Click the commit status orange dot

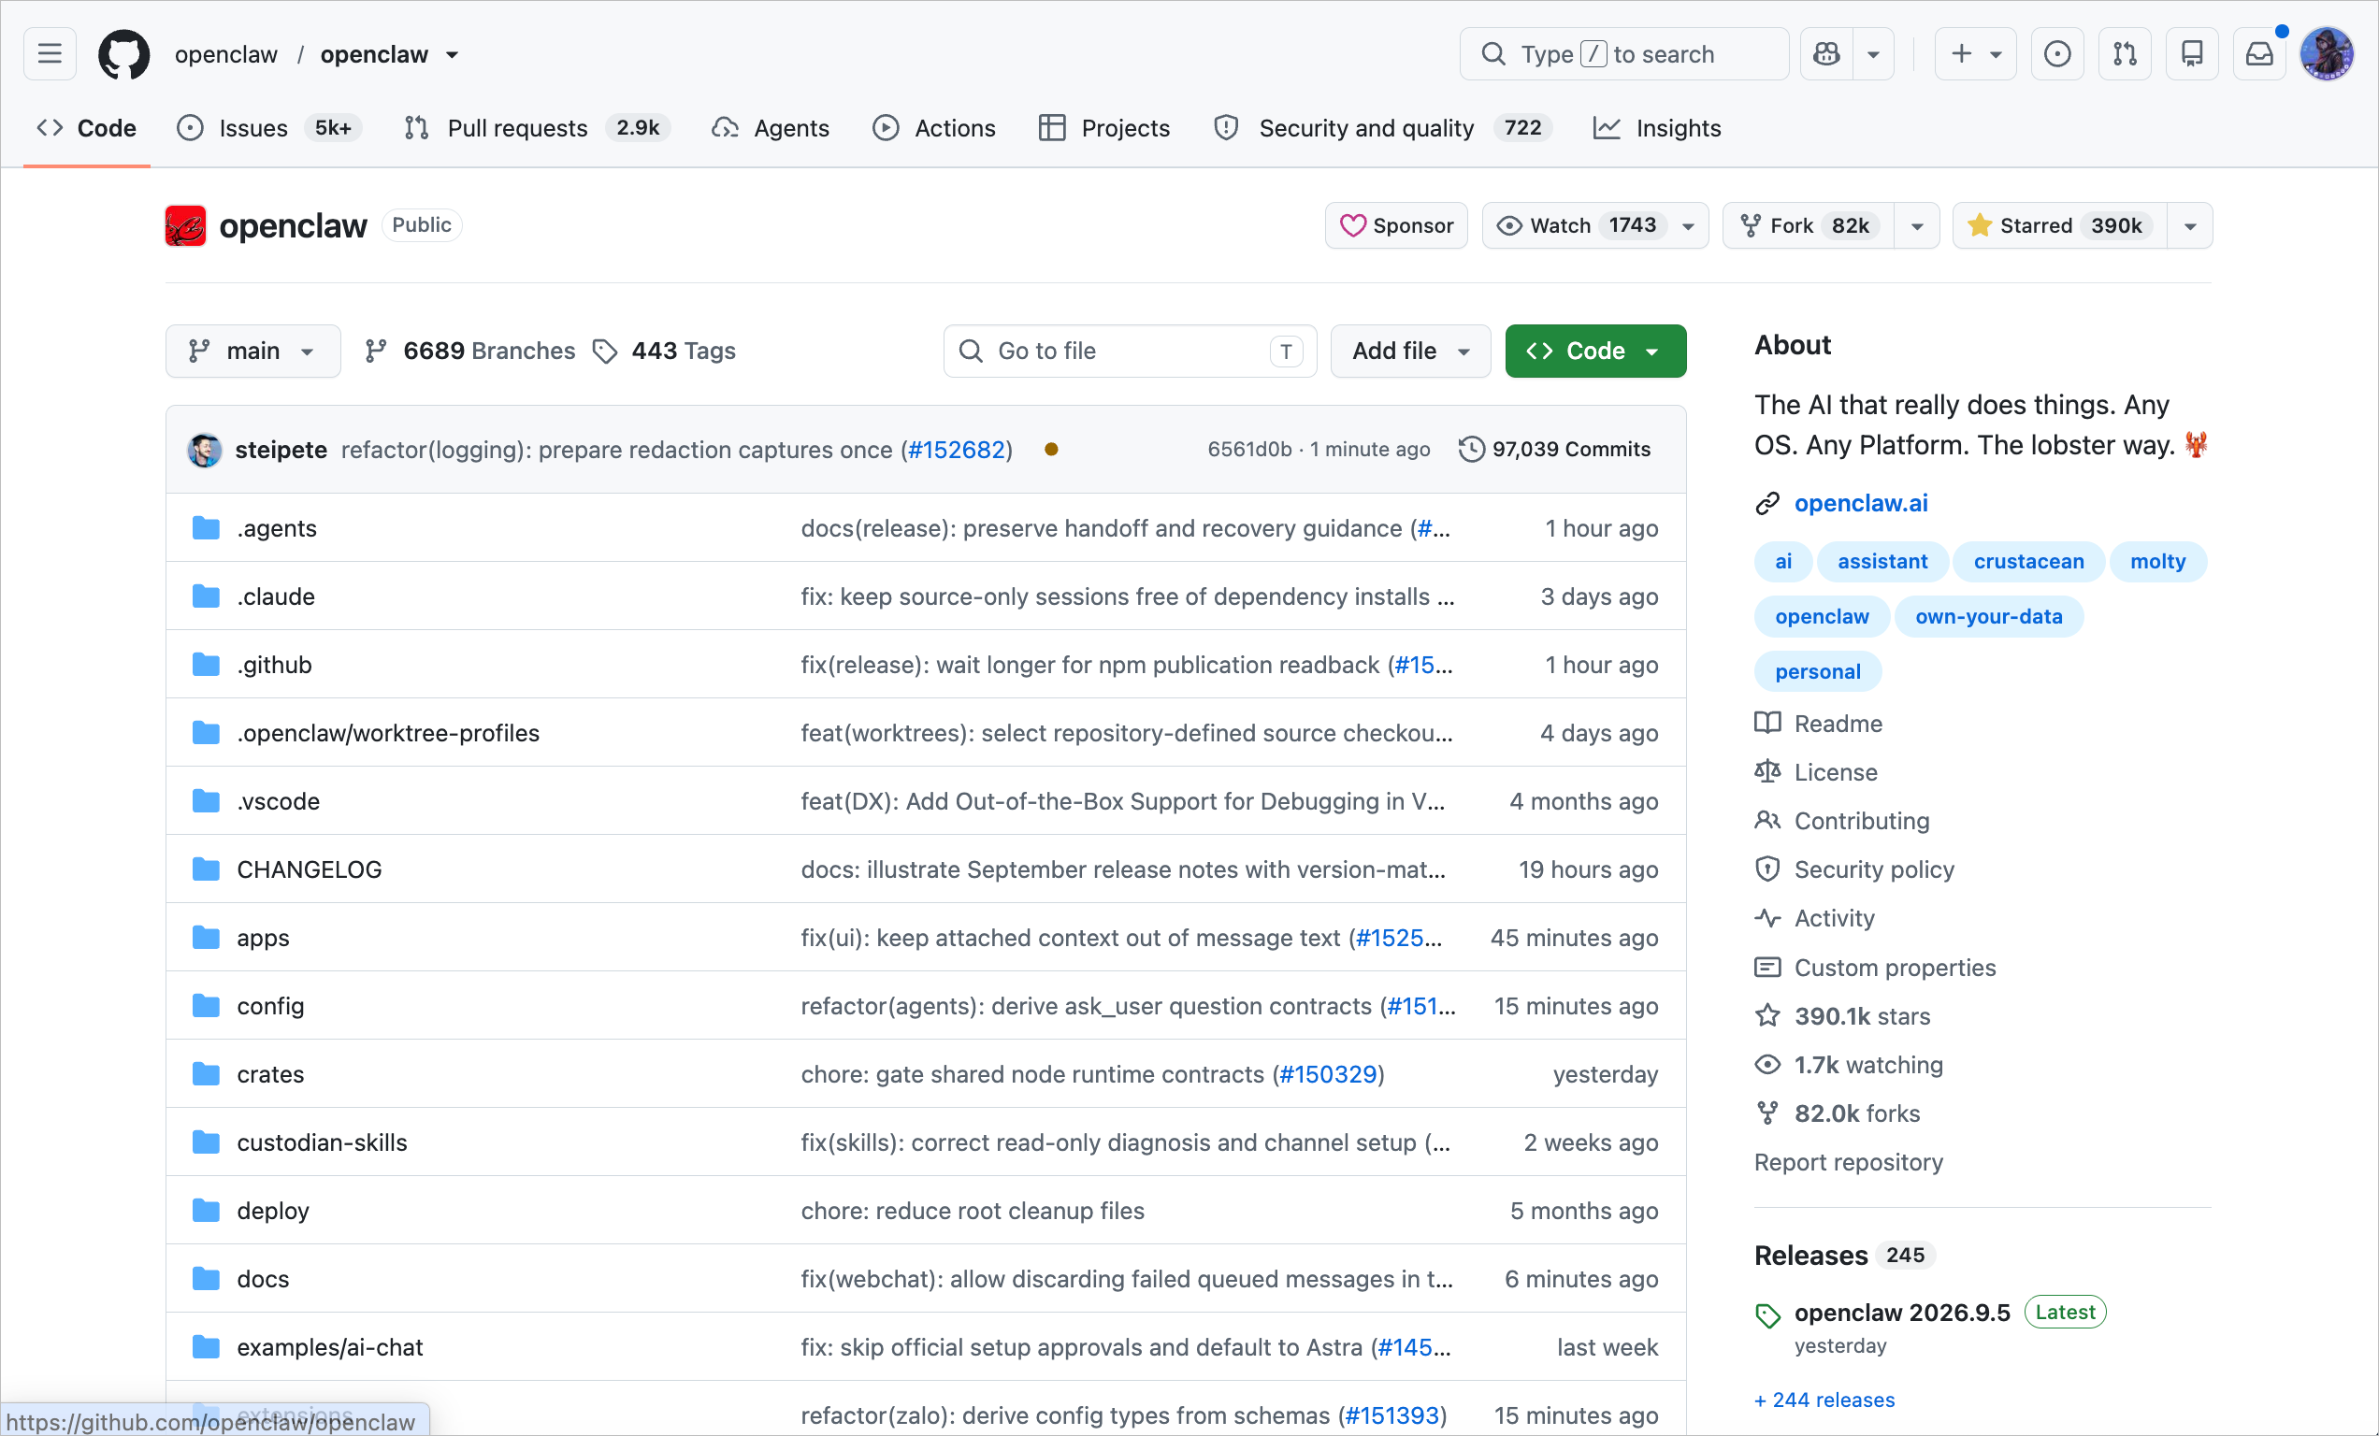tap(1051, 450)
